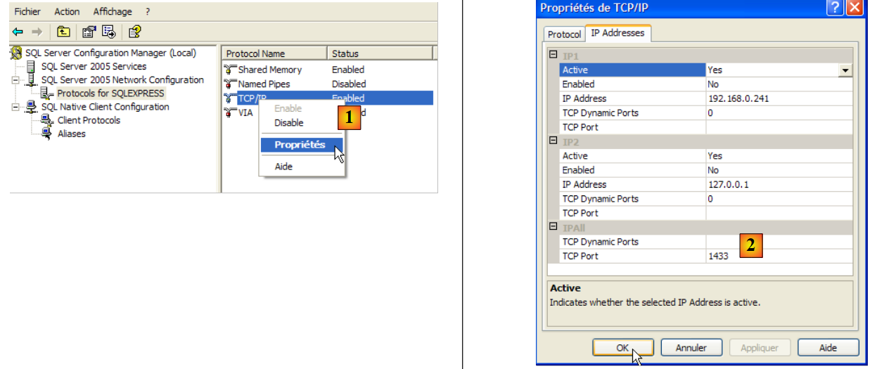Collapse the IP2 section

pos(553,141)
